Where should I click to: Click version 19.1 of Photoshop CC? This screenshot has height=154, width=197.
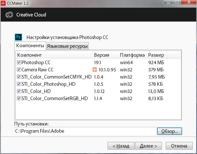[x=98, y=62]
